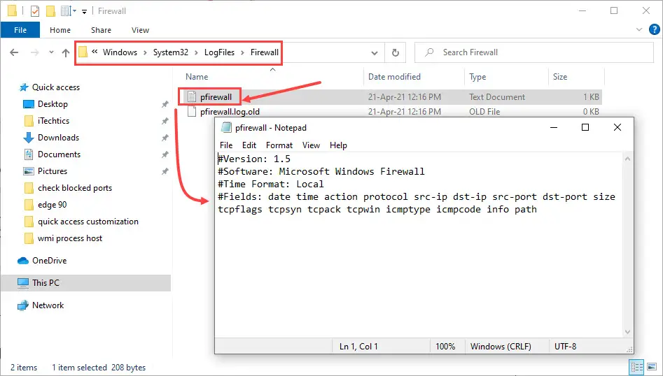This screenshot has width=663, height=376.
Task: Select OneDrive in the navigation pane
Action: point(50,261)
